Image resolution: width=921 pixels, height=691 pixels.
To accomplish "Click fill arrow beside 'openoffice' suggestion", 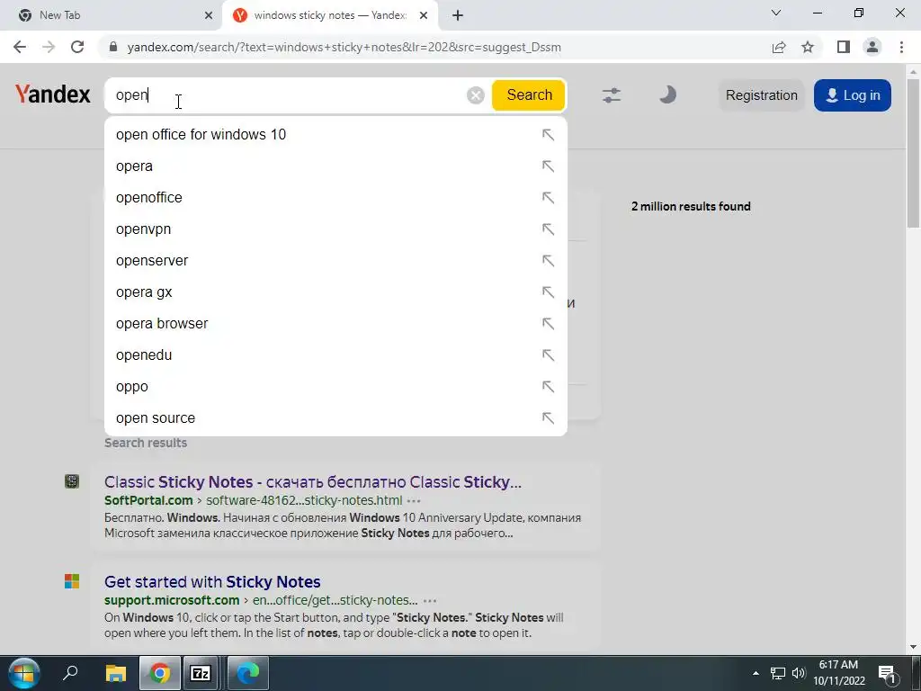I will click(x=548, y=197).
